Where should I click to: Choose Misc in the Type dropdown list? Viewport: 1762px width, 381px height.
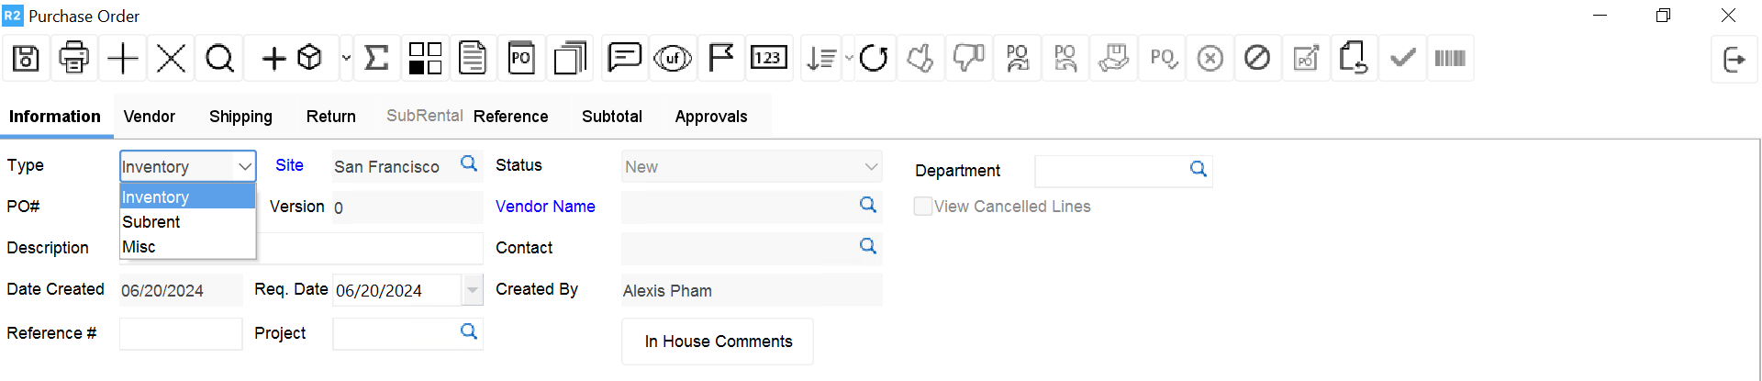click(139, 247)
